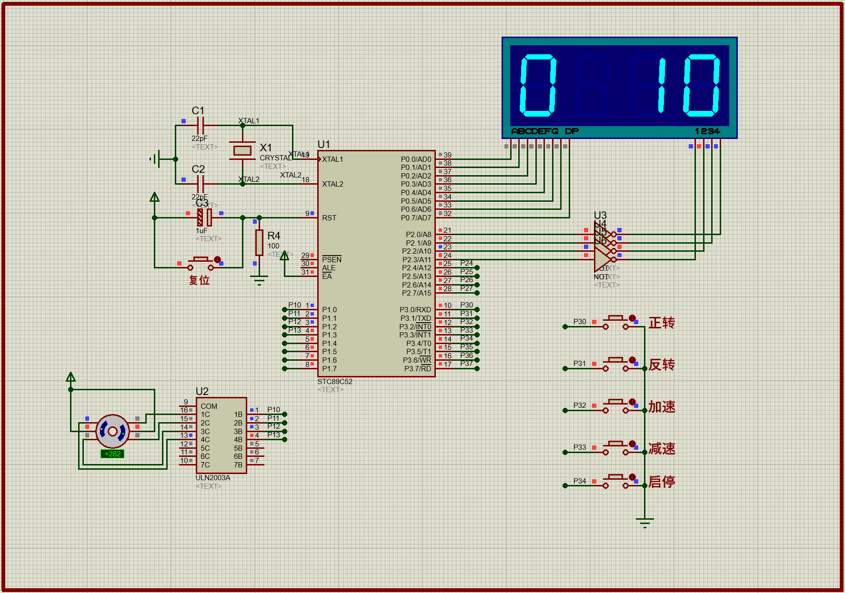Click the P2.0/A8 pin label
The image size is (845, 593).
point(418,235)
